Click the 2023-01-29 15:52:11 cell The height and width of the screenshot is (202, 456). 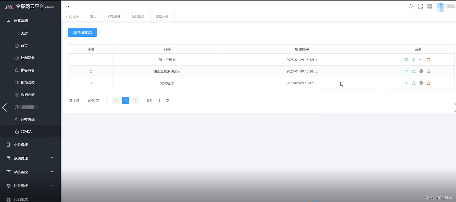[302, 60]
